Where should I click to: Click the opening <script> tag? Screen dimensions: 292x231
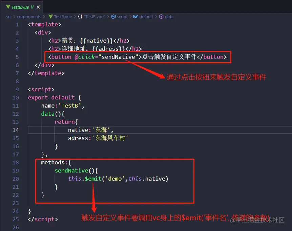(x=41, y=90)
